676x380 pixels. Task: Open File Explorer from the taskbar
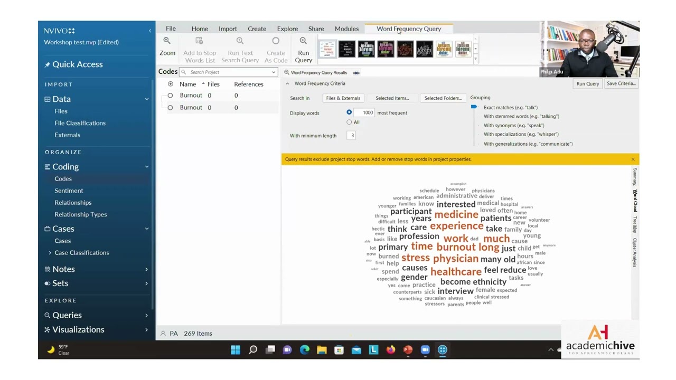322,349
